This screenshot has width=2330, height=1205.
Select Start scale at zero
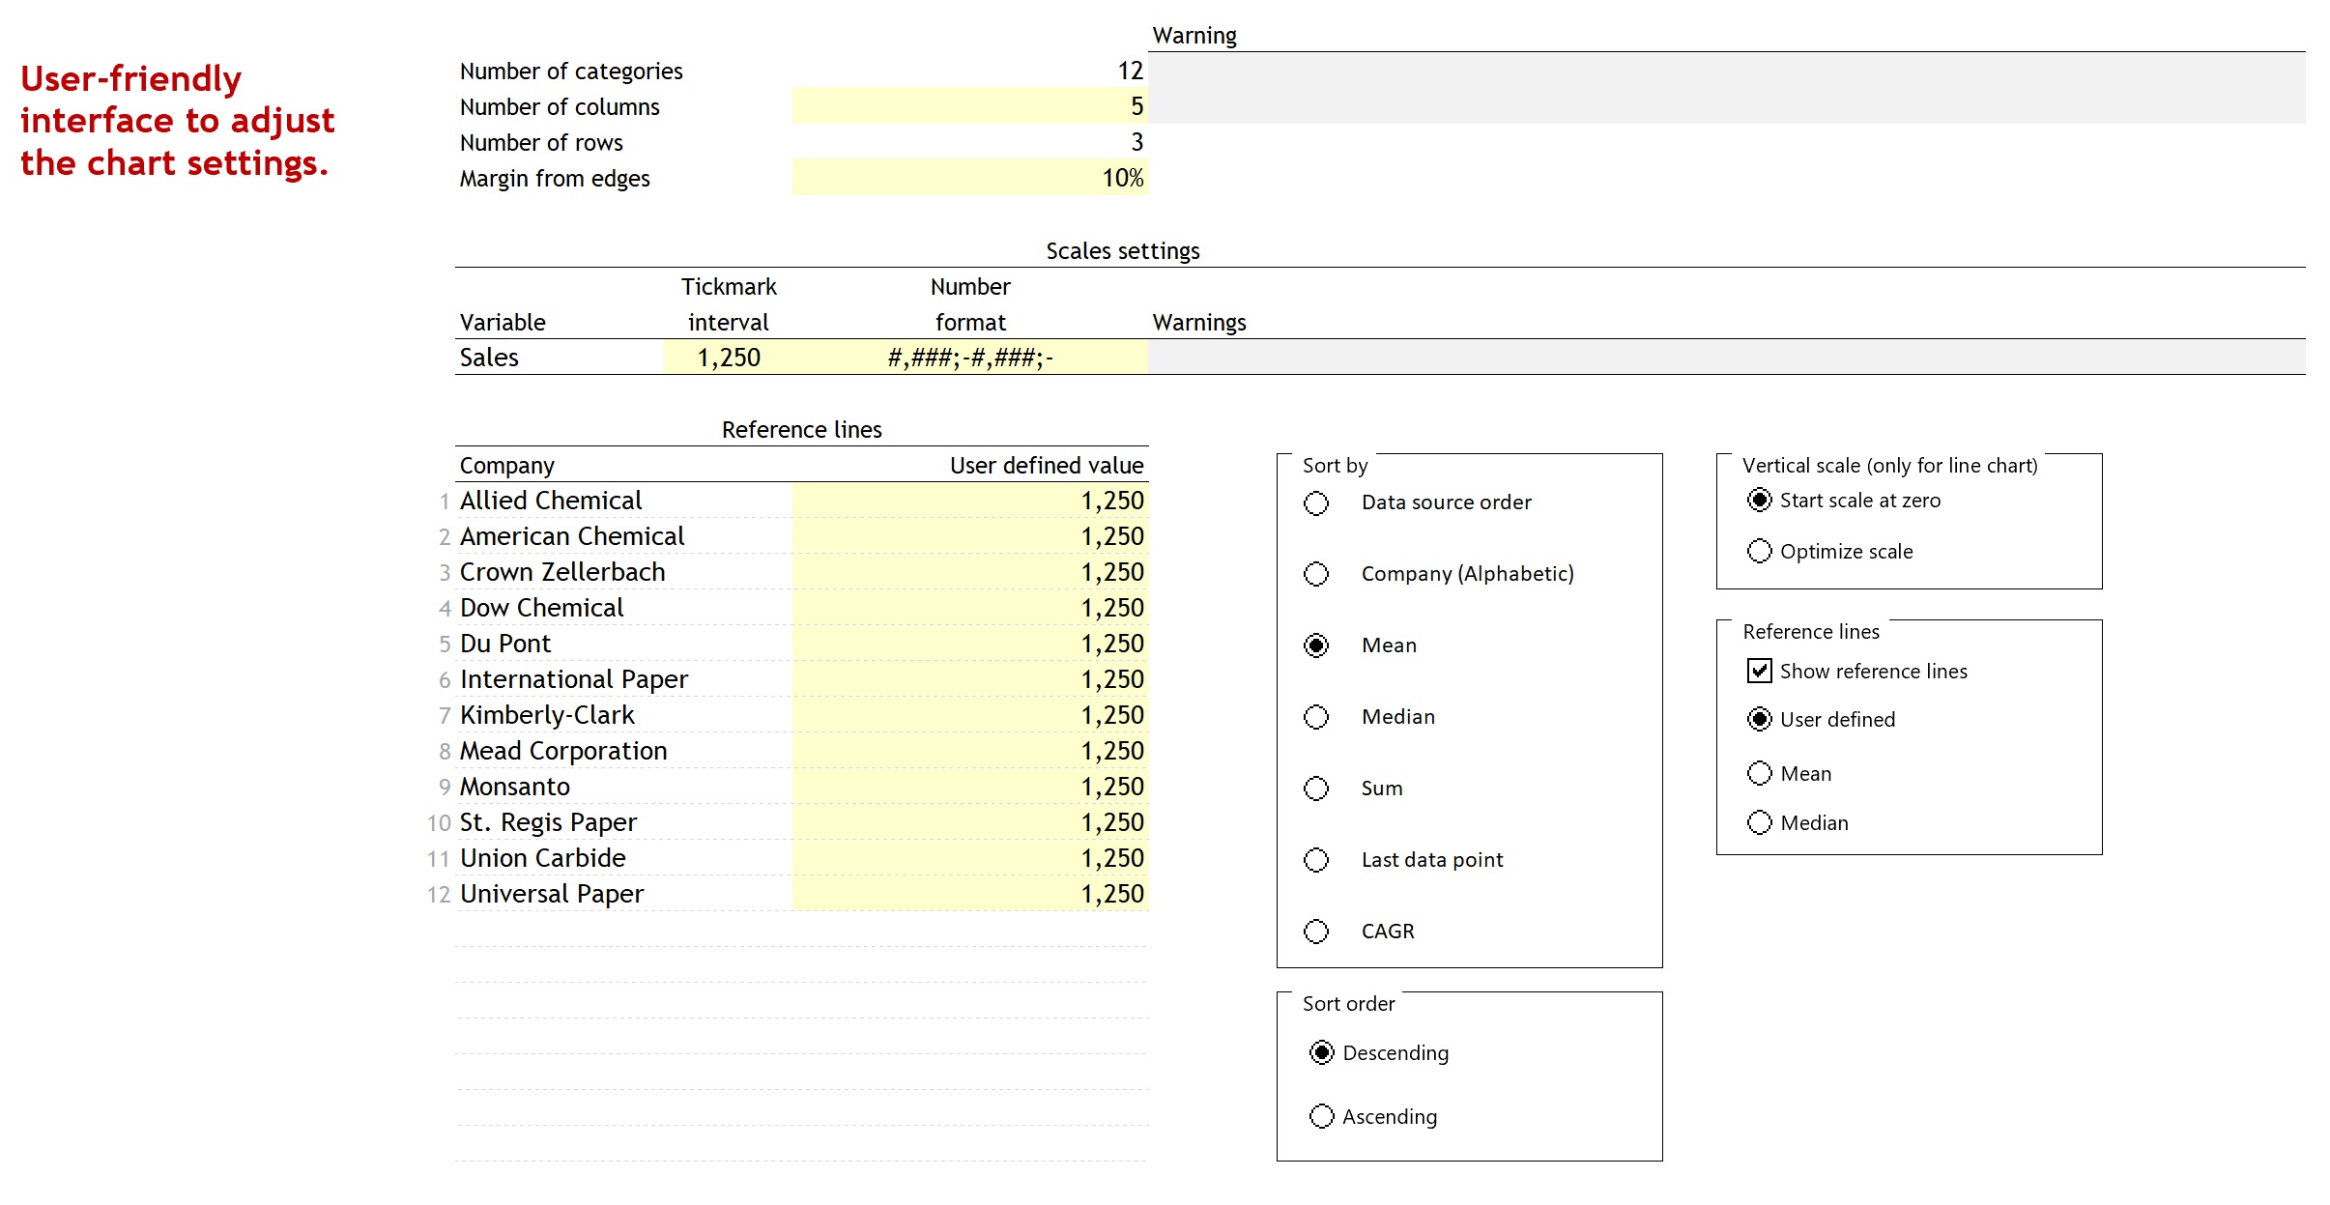pyautogui.click(x=1760, y=500)
